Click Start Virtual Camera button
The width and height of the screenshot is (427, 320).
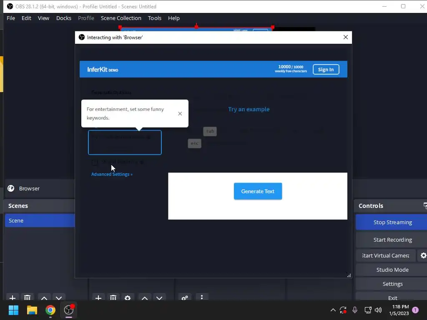pos(386,255)
